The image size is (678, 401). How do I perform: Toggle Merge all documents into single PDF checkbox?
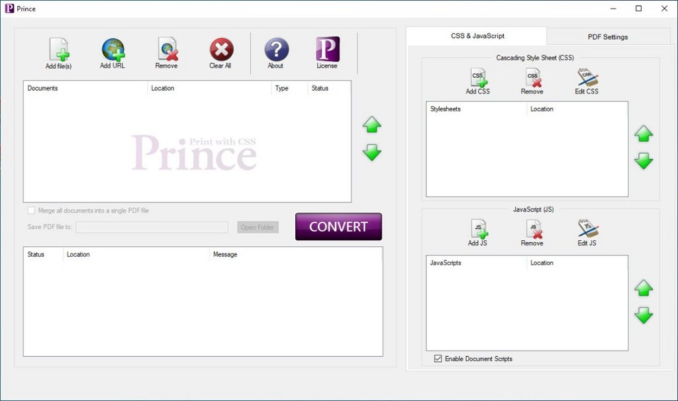pos(31,210)
